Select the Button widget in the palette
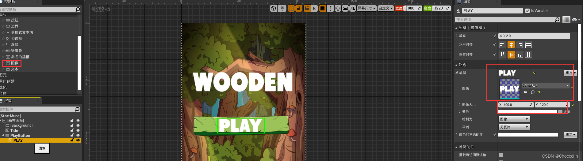 [x=15, y=20]
